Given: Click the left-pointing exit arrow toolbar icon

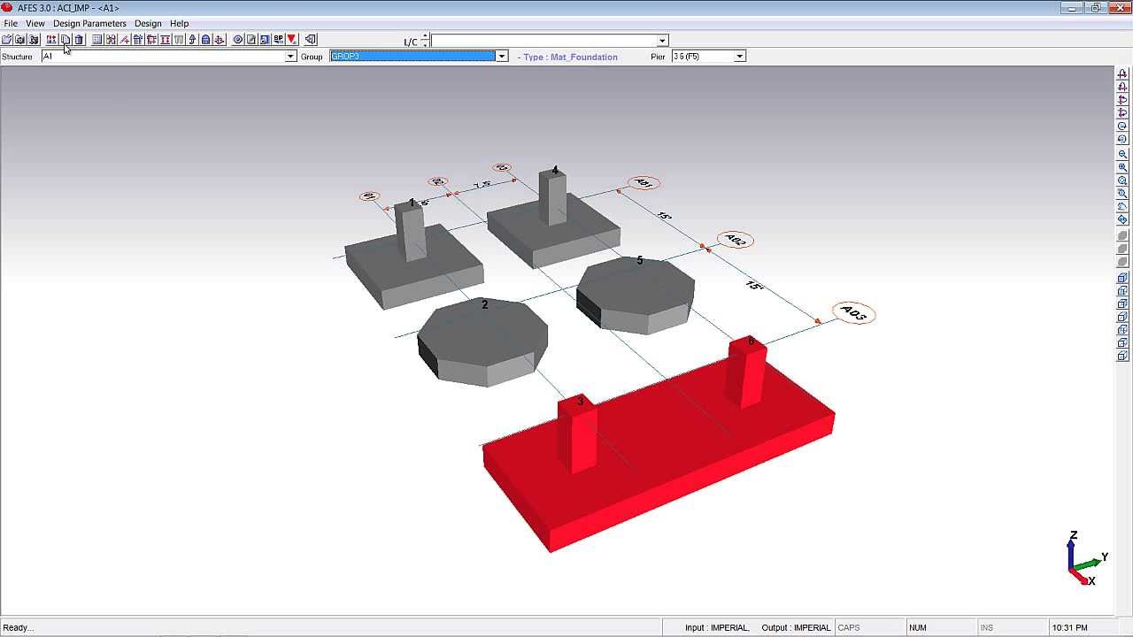Looking at the screenshot, I should pos(311,40).
